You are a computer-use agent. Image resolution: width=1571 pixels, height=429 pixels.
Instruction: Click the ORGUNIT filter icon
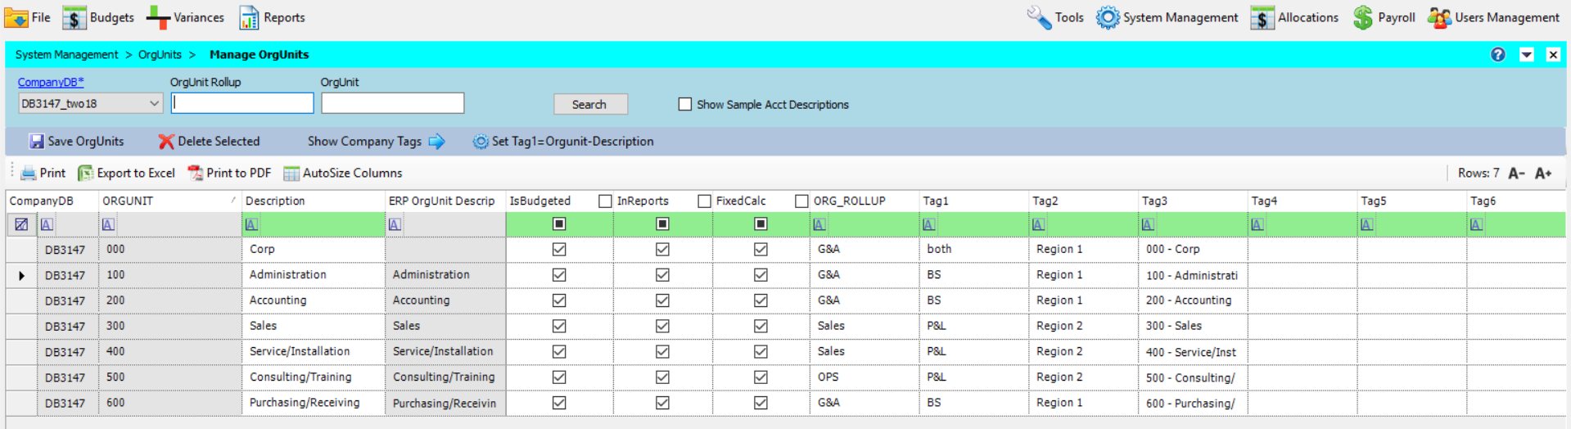tap(108, 224)
